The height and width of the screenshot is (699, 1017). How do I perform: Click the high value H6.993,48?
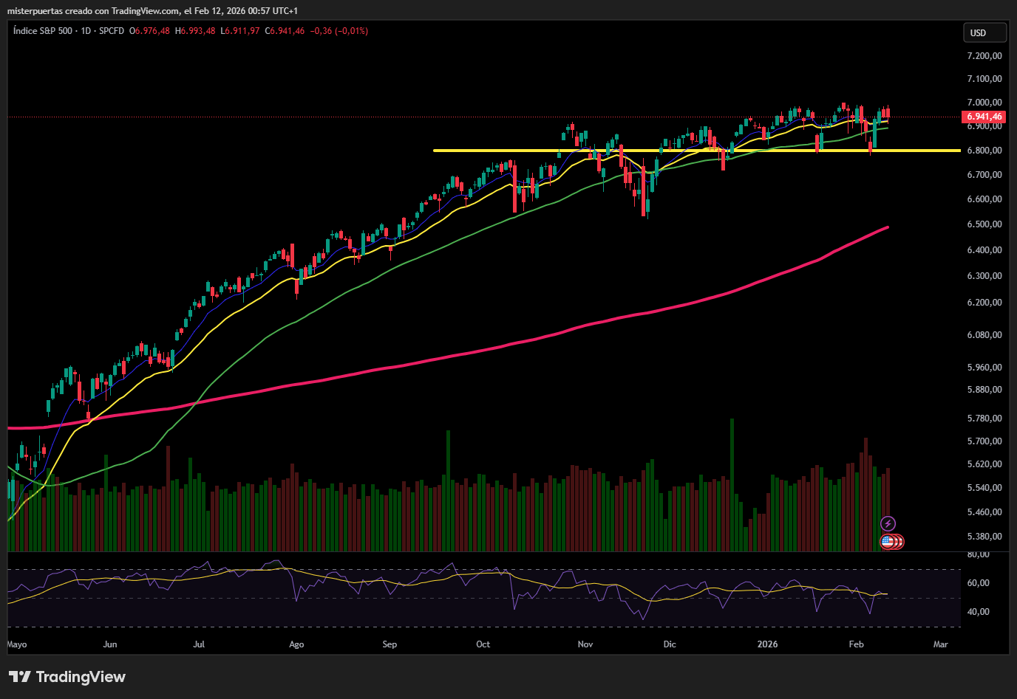(195, 31)
